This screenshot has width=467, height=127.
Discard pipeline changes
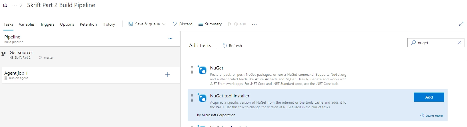183,24
